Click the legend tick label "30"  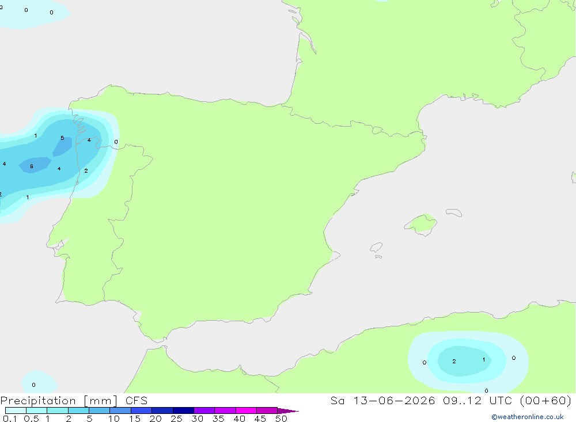(197, 419)
